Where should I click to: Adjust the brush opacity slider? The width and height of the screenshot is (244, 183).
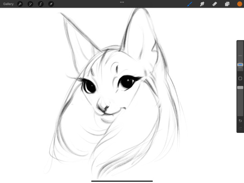(240, 88)
